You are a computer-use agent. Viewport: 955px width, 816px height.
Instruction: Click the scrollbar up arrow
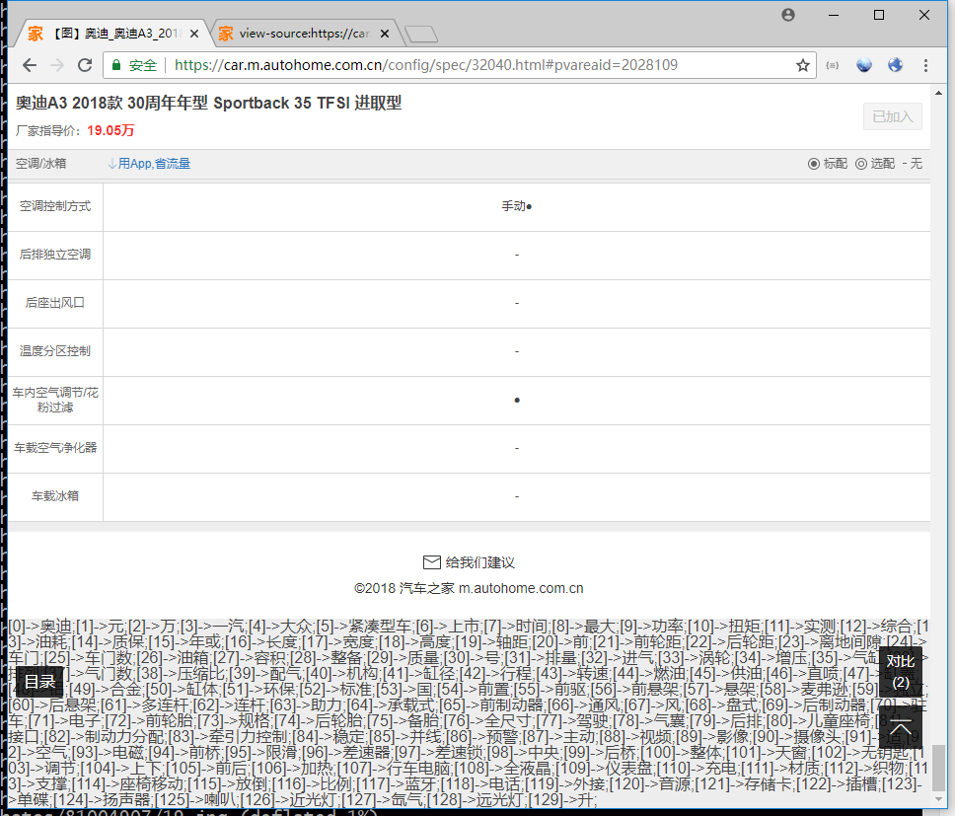click(938, 93)
